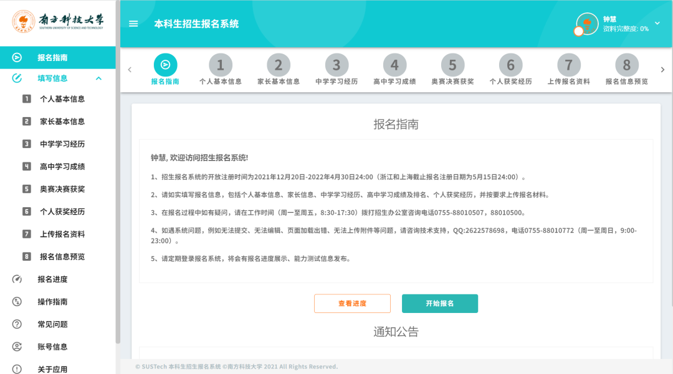Viewport: 673px width, 374px height.
Task: Click the 账号信息 account icon
Action: pyautogui.click(x=17, y=347)
